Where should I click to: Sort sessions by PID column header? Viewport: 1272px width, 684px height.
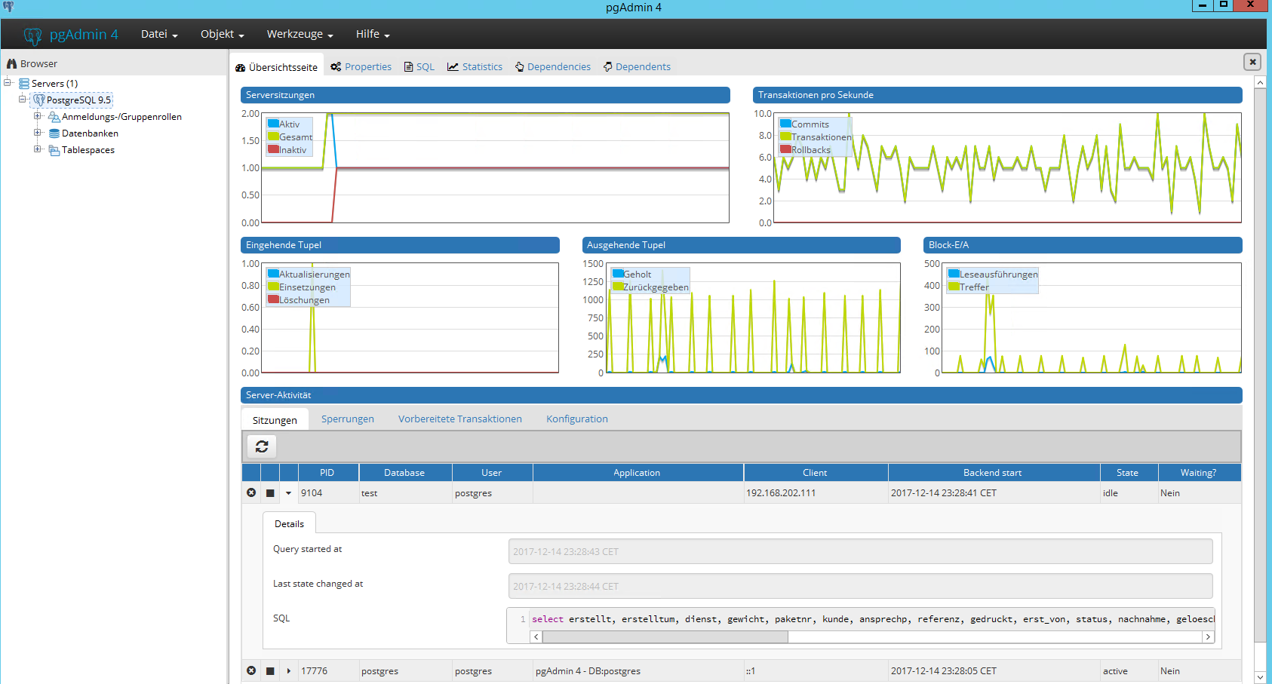328,473
